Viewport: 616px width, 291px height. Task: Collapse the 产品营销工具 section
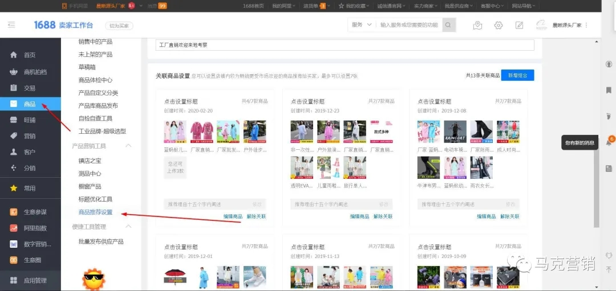(128, 146)
